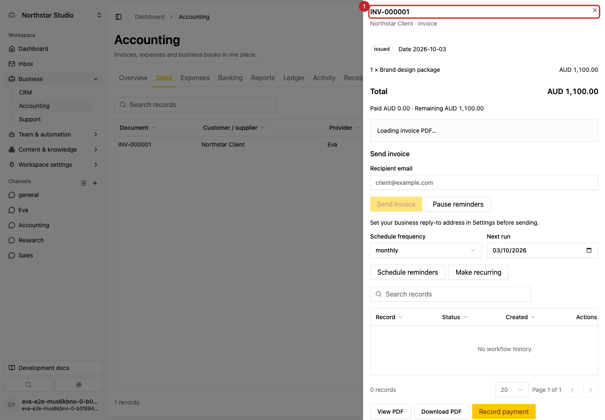The image size is (605, 420).
Task: Open the Schedule frequency monthly dropdown
Action: (x=425, y=250)
